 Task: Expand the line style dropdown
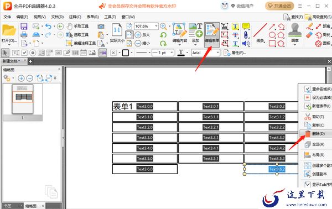(149, 53)
